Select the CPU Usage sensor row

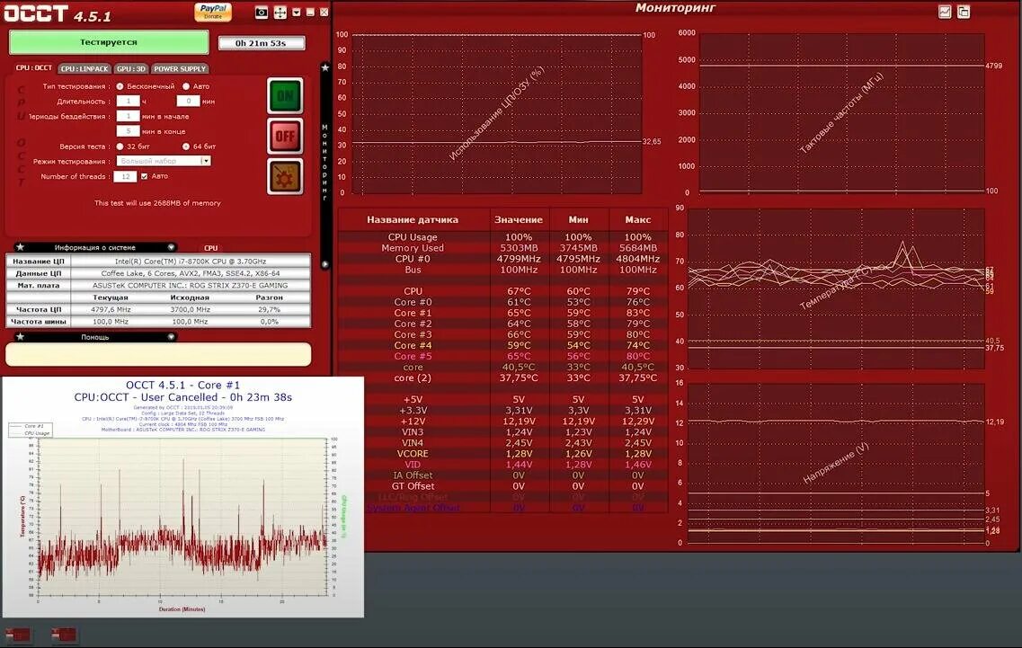point(503,237)
